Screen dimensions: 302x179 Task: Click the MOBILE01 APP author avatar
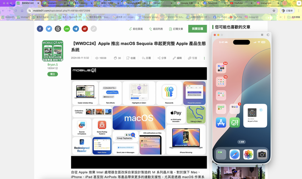[53, 51]
